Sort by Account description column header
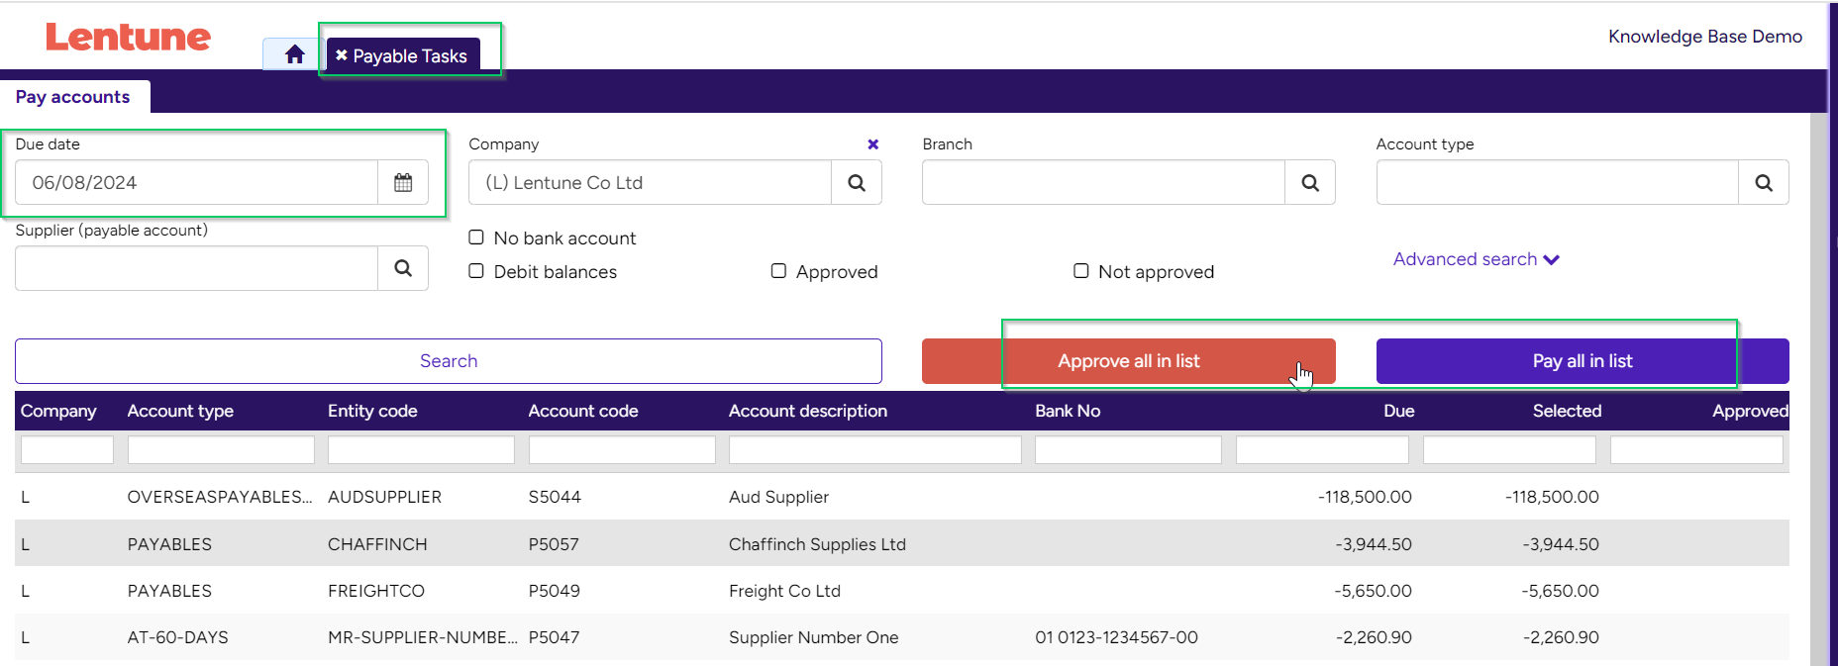This screenshot has height=666, width=1838. point(808,411)
